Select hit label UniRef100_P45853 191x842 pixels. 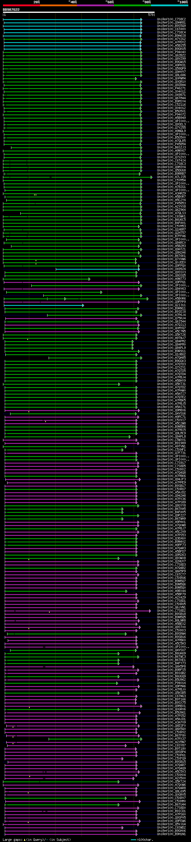(171, 203)
